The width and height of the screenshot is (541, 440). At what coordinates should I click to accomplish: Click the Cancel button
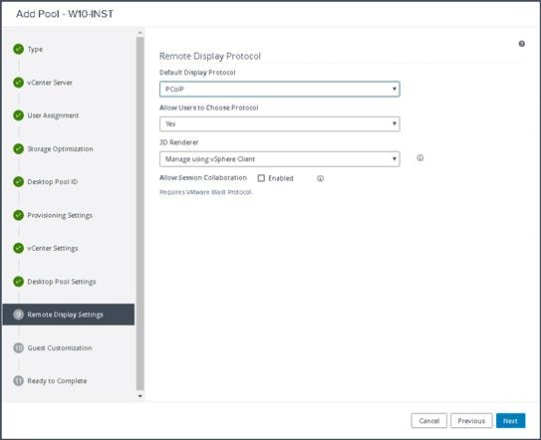(x=428, y=421)
